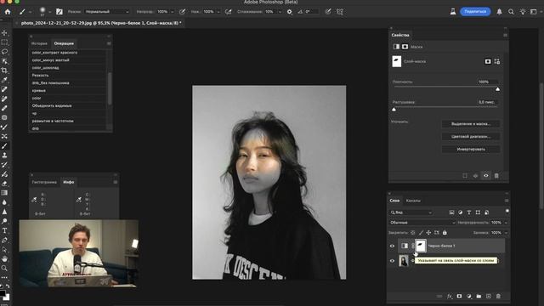Click the Цветовой диапазон button
The width and height of the screenshot is (544, 306).
point(471,137)
